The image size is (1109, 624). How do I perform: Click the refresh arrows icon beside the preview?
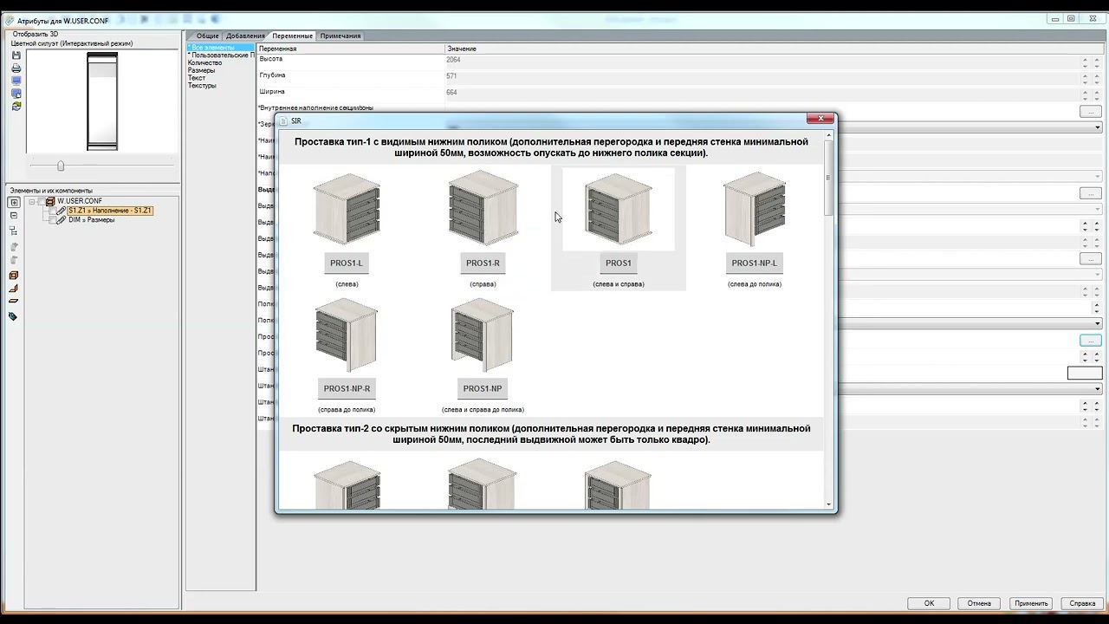pyautogui.click(x=16, y=106)
